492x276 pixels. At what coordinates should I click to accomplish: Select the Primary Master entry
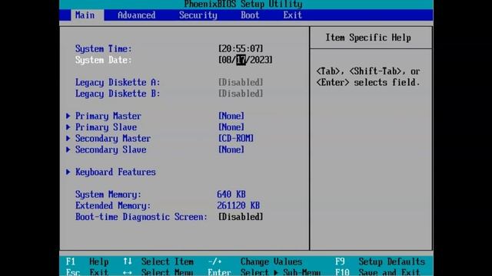[x=108, y=116]
